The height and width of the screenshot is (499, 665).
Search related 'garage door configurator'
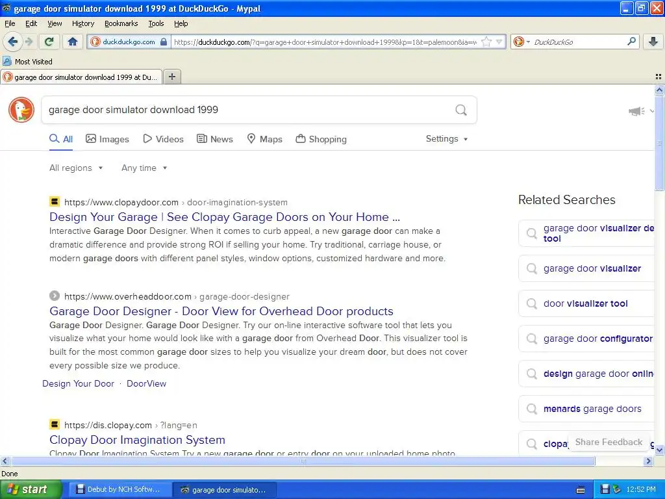coord(586,339)
